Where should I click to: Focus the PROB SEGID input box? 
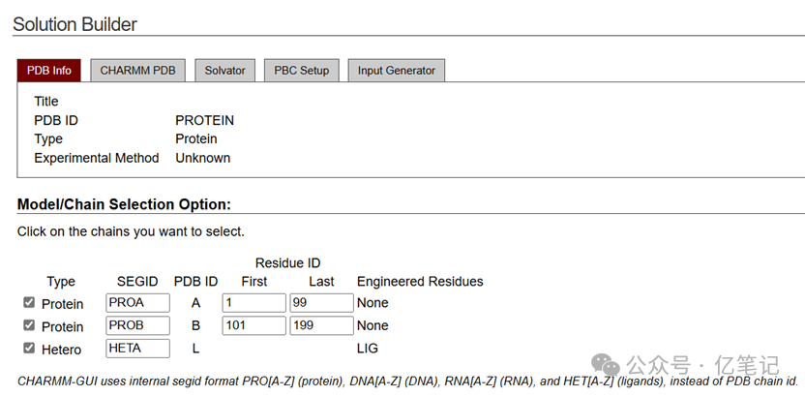[137, 325]
